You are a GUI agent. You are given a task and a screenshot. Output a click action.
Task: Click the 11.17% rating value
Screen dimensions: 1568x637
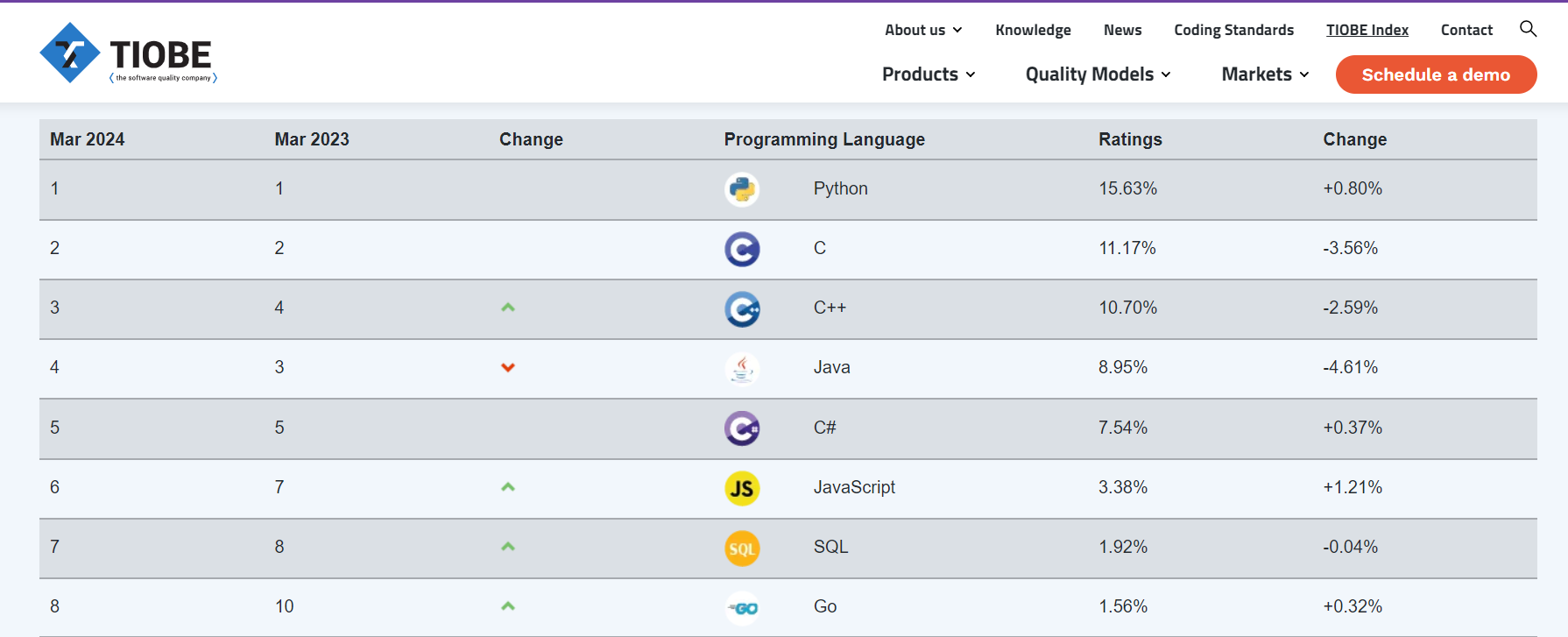[1127, 248]
